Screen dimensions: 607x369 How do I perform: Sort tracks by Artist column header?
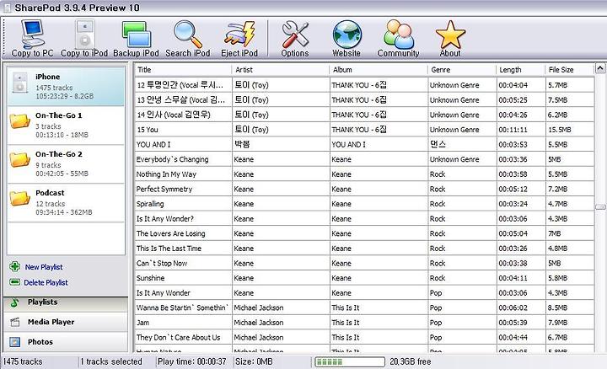pos(281,70)
